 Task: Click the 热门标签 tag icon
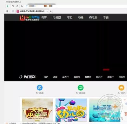point(21,77)
